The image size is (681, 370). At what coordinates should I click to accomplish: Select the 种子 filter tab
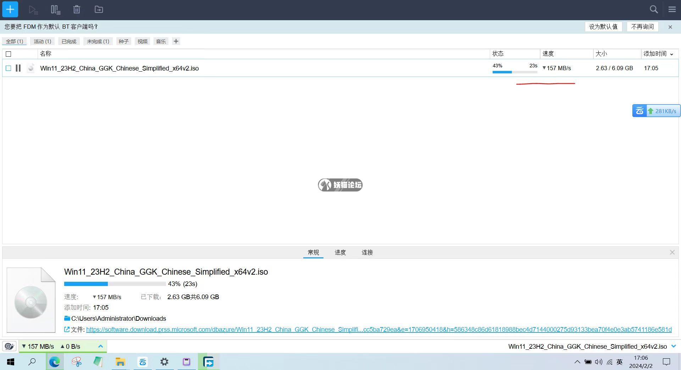123,41
